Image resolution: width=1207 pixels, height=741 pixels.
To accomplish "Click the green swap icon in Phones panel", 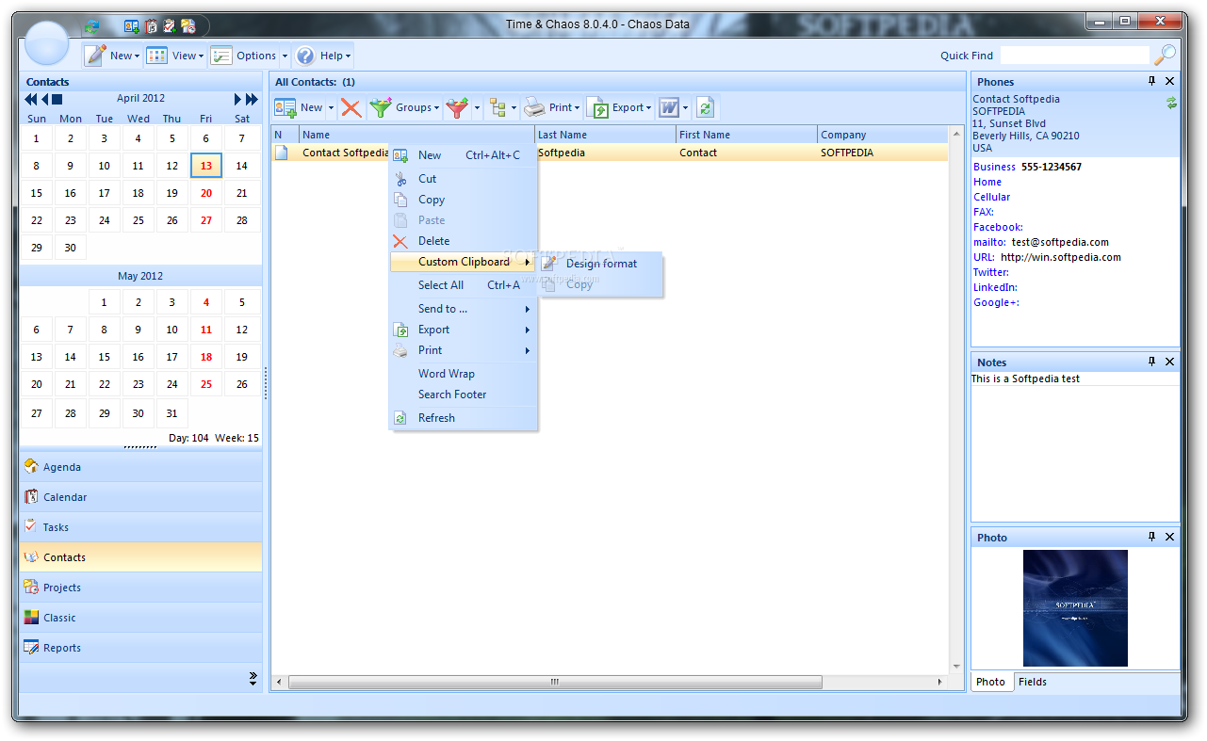I will pyautogui.click(x=1171, y=103).
